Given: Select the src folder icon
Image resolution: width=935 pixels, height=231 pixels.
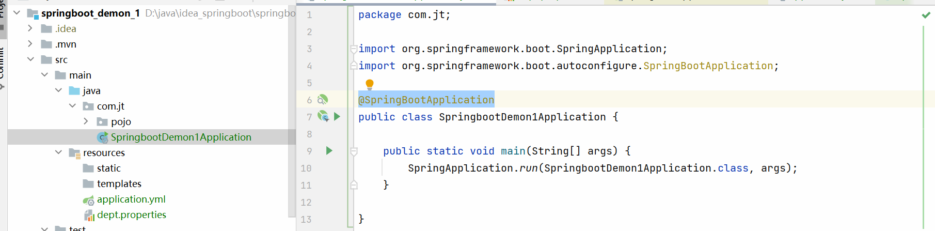Looking at the screenshot, I should click(46, 59).
